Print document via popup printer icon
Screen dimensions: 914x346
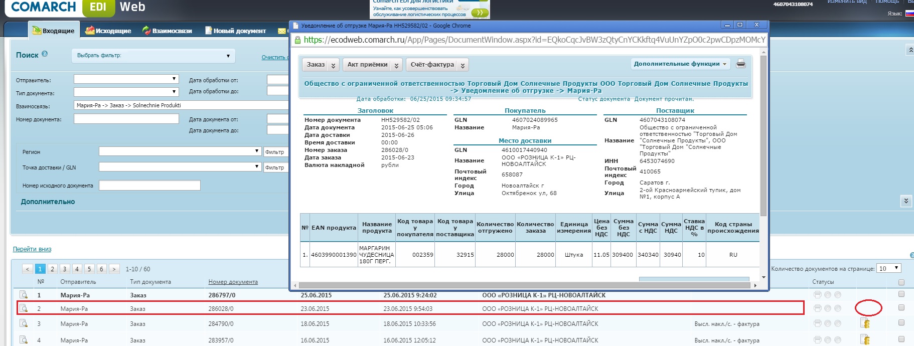point(741,64)
